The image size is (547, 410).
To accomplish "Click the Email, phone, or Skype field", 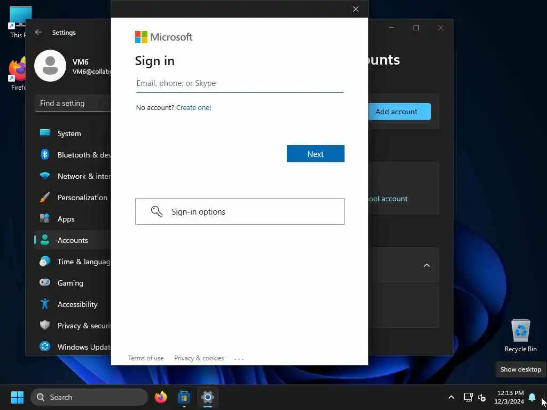I will (240, 83).
